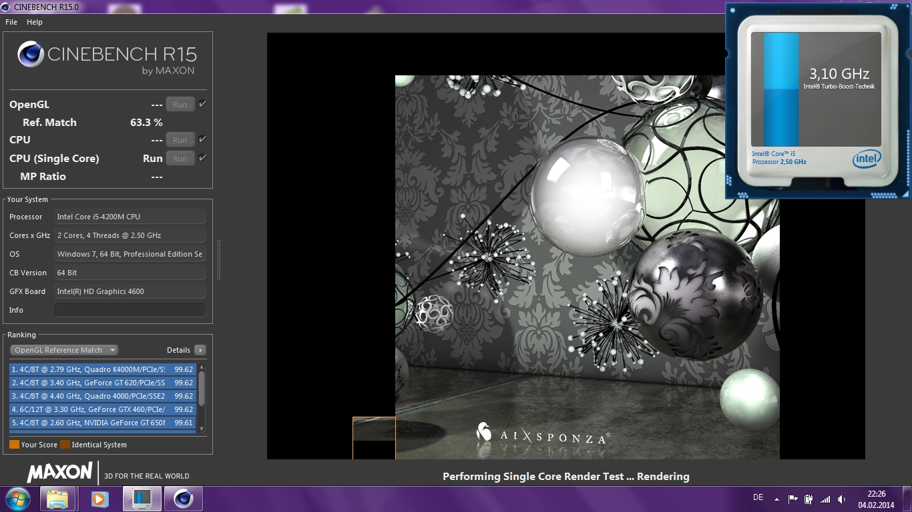The image size is (912, 512).
Task: Click the MAXON logo at the bottom
Action: [x=60, y=473]
